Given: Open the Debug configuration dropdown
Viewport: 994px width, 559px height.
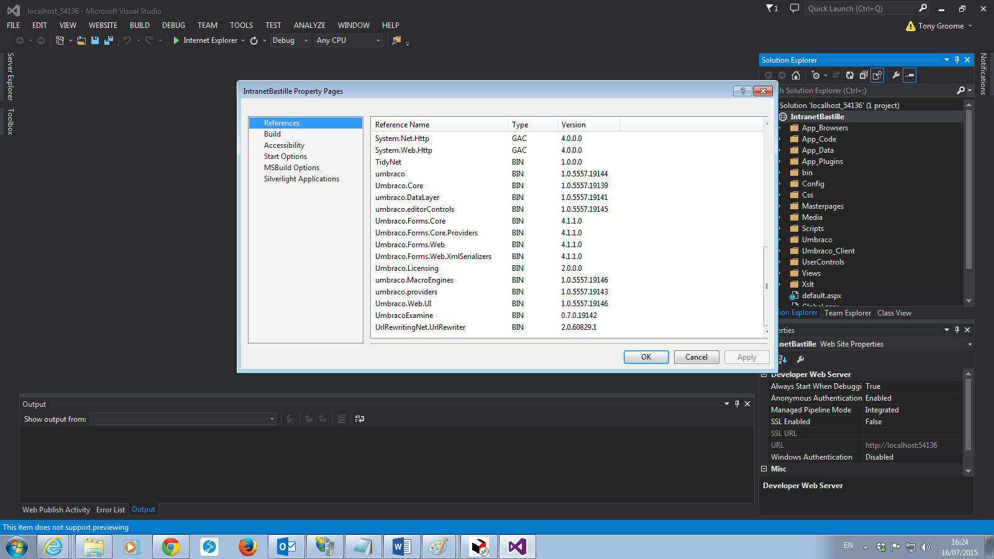Looking at the screenshot, I should 290,40.
